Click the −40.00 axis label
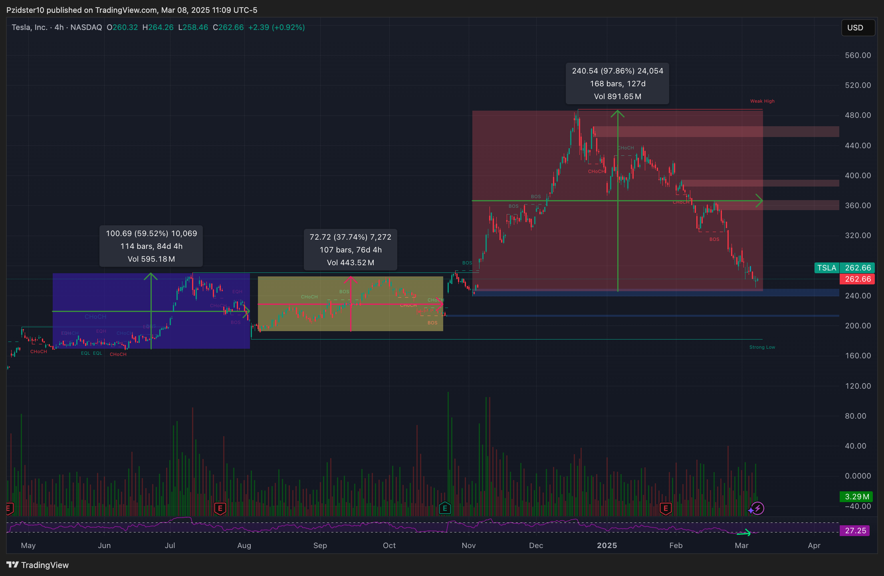Image resolution: width=884 pixels, height=576 pixels. pos(858,506)
